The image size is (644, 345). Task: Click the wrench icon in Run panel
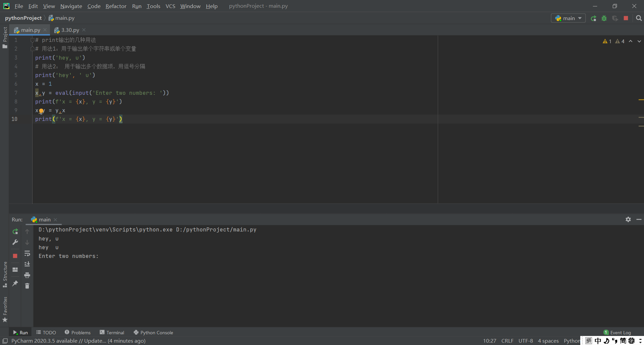(15, 242)
